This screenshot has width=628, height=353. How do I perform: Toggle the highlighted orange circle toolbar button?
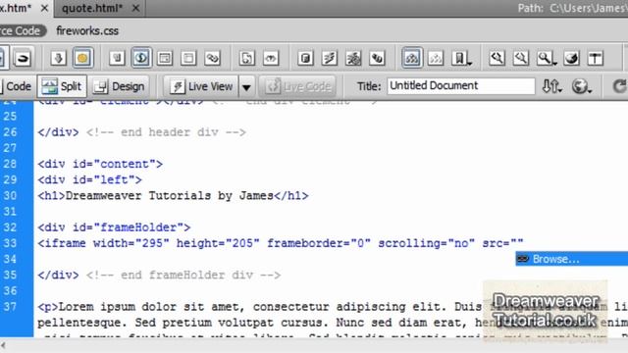coord(82,59)
